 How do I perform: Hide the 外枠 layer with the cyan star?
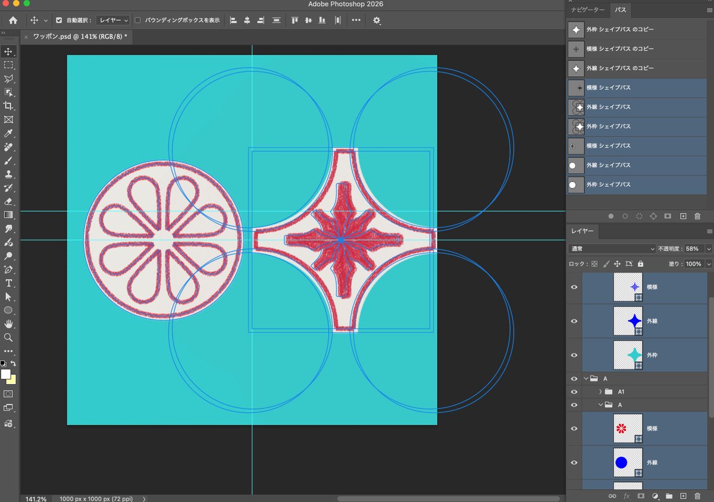click(574, 355)
